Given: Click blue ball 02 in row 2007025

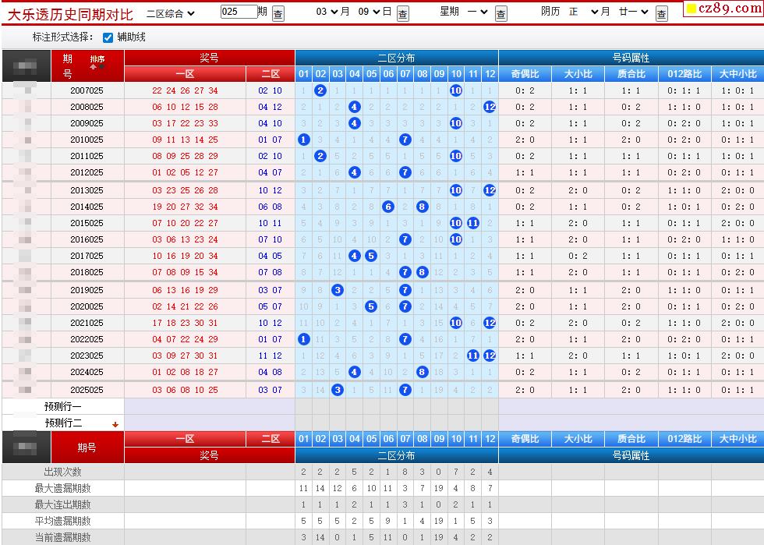Looking at the screenshot, I should pos(320,90).
